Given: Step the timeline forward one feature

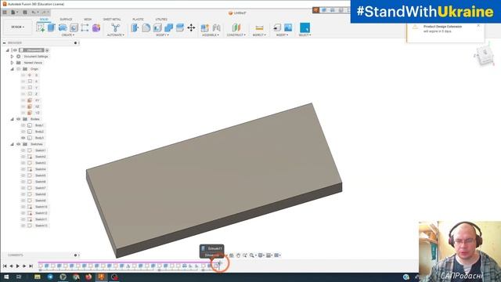Looking at the screenshot, I should (x=24, y=266).
